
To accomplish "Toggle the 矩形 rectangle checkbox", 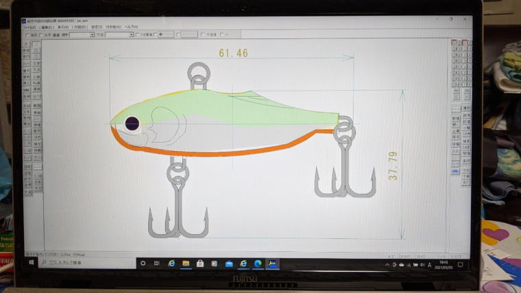I will (27, 35).
